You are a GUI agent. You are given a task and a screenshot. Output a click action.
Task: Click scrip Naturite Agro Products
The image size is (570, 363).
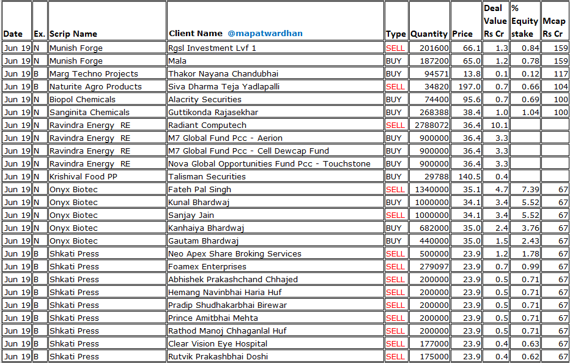(95, 86)
